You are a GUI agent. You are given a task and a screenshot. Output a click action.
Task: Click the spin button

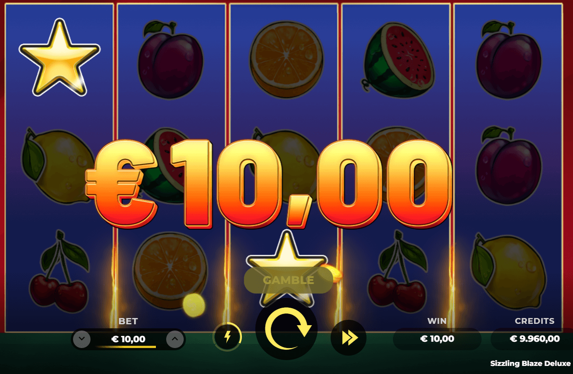click(x=286, y=329)
